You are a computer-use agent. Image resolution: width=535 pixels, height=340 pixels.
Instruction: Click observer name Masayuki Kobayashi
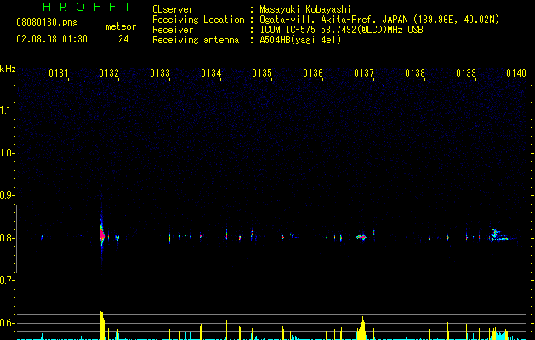pos(305,9)
